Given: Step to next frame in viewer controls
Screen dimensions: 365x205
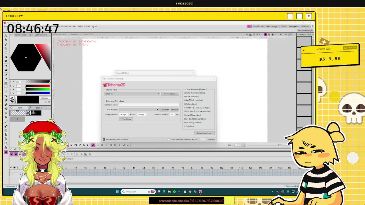Looking at the screenshot, I should coord(84,145).
